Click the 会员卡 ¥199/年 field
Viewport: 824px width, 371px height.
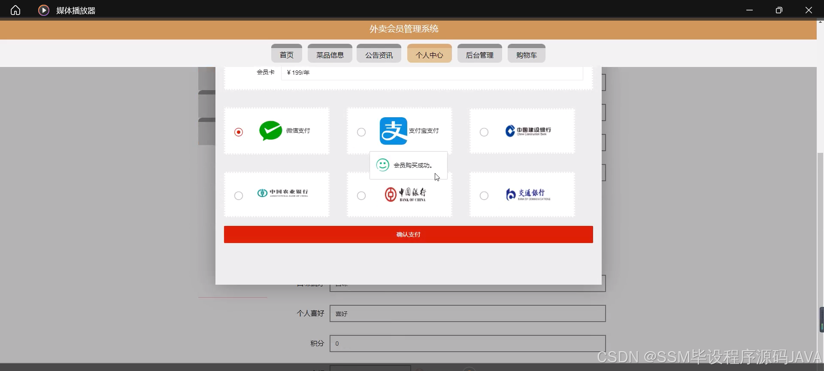pyautogui.click(x=432, y=73)
